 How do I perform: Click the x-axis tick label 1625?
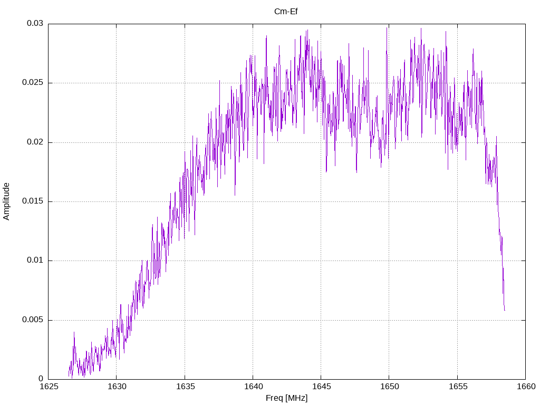point(49,387)
